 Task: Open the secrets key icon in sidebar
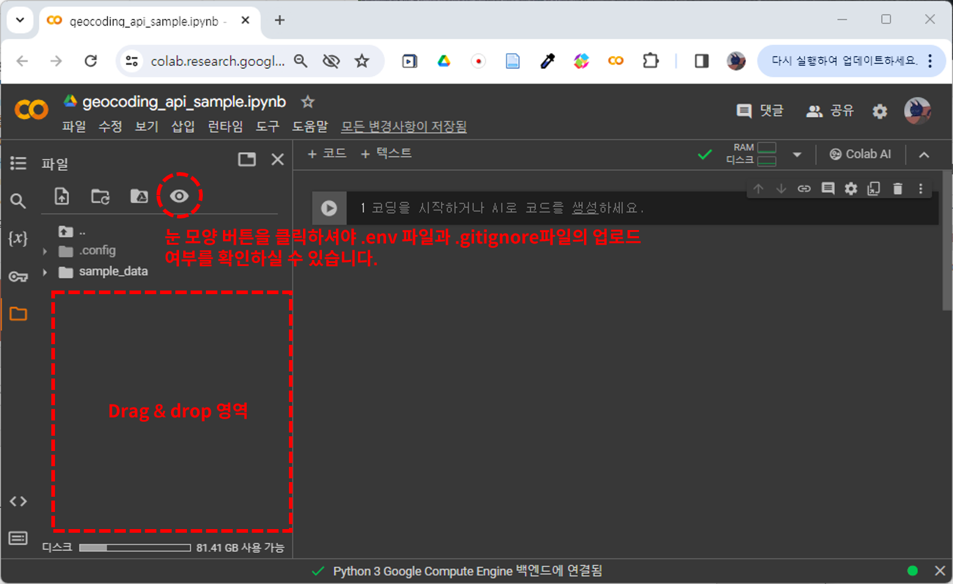(x=18, y=277)
